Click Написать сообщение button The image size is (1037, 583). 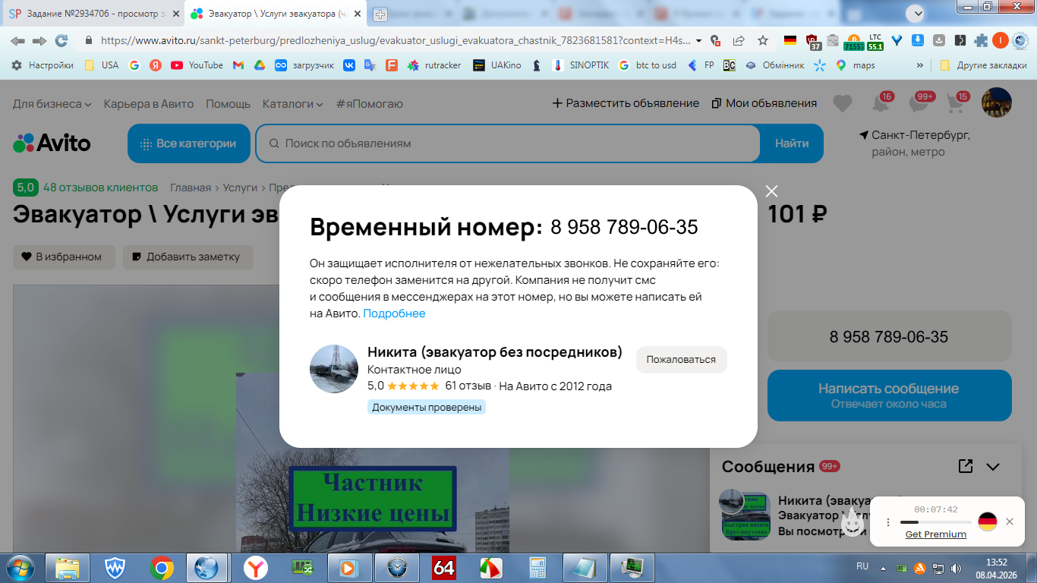point(889,395)
